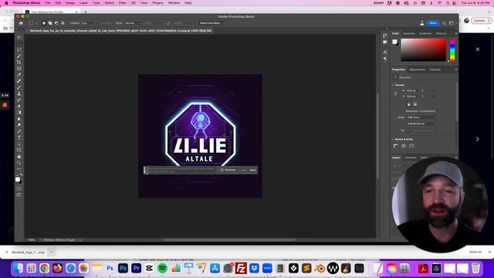Screen dimensions: 494x278
Task: Select the Frame tool
Action: click(x=19, y=69)
